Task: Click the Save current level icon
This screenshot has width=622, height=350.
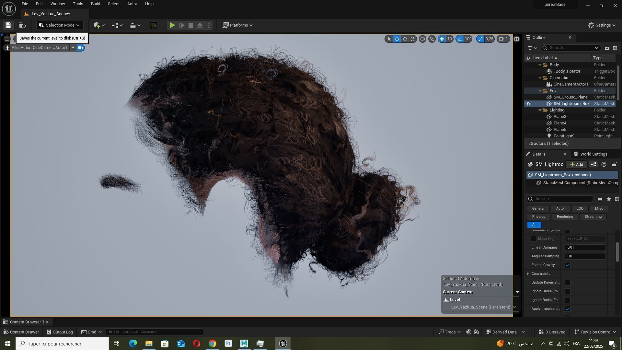Action: (8, 25)
